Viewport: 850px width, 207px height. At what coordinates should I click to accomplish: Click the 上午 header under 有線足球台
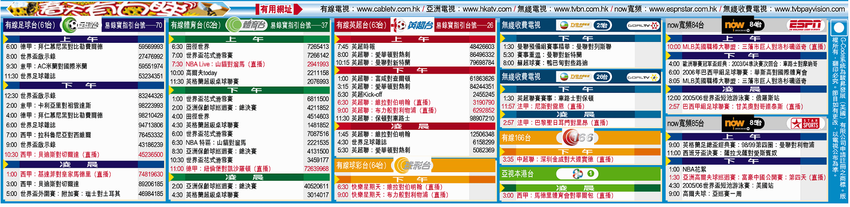[x=83, y=39]
